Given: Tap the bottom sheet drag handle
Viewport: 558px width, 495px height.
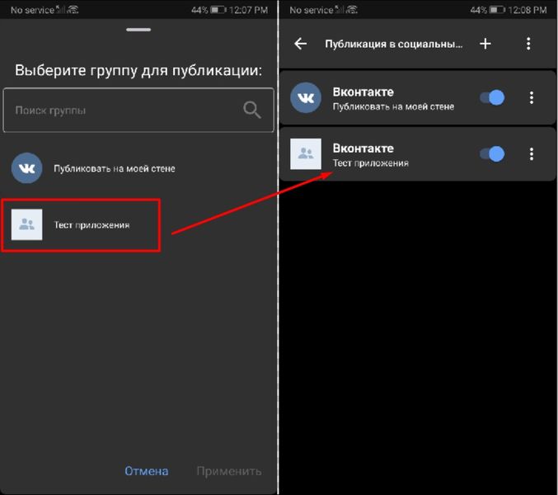Looking at the screenshot, I should pos(138,30).
